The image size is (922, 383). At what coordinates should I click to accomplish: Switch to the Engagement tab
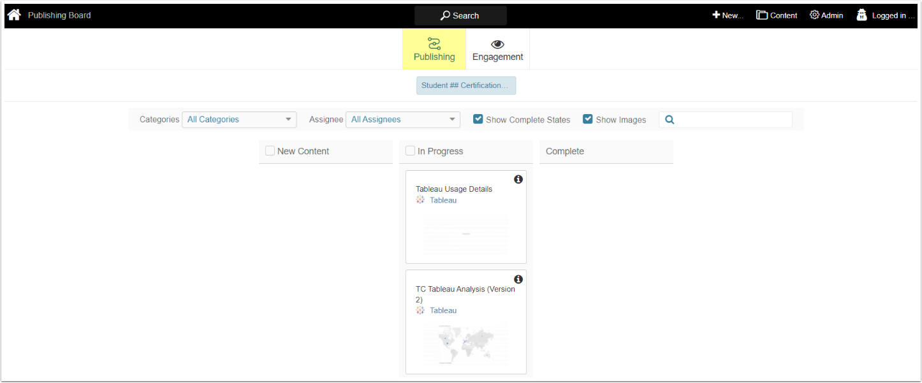coord(497,50)
